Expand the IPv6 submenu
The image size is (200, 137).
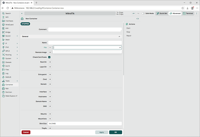coord(17,47)
